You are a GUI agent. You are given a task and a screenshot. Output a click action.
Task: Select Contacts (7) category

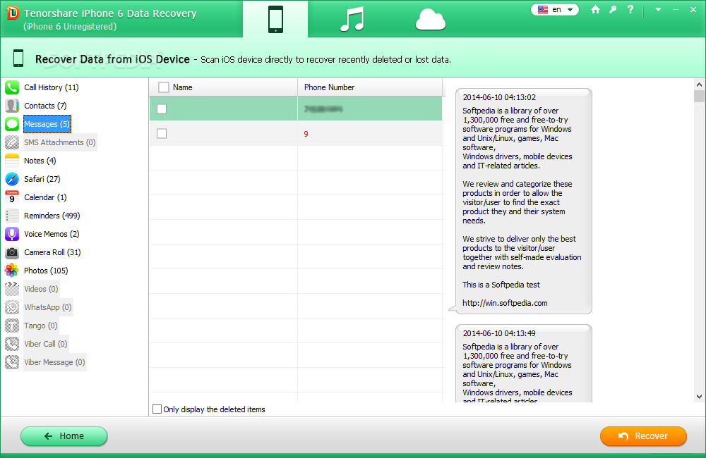coord(45,106)
